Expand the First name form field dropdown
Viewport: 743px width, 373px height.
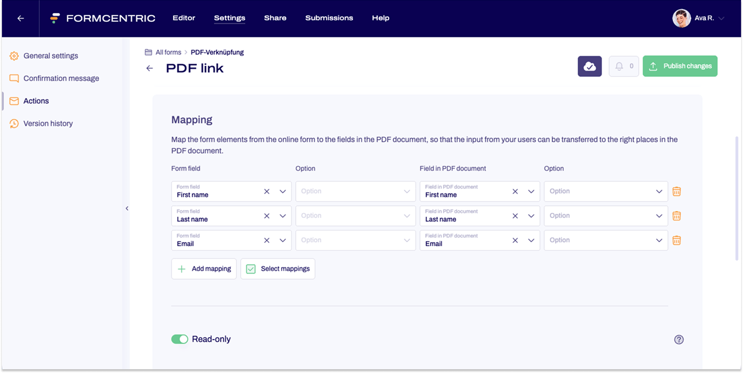click(283, 191)
